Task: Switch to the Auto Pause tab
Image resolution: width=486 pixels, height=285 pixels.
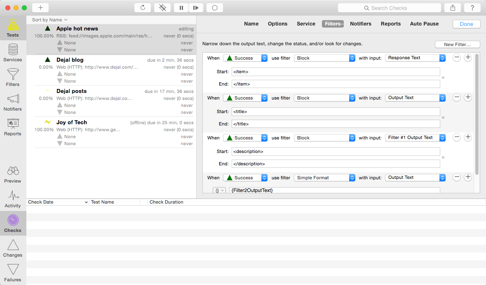Action: point(424,24)
